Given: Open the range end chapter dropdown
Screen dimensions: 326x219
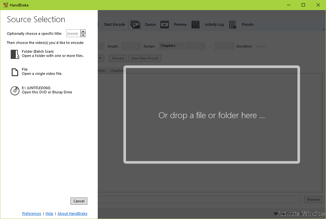Looking at the screenshot, I should pyautogui.click(x=224, y=46).
